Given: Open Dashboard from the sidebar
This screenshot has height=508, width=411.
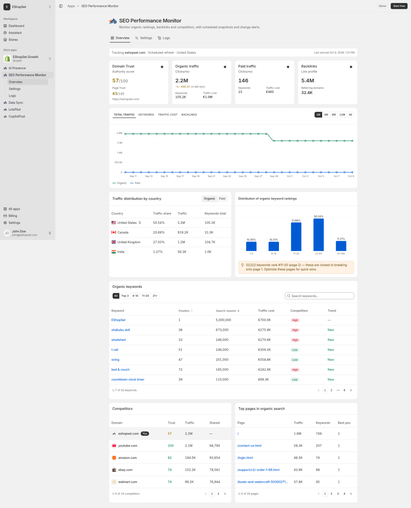Looking at the screenshot, I should point(16,26).
